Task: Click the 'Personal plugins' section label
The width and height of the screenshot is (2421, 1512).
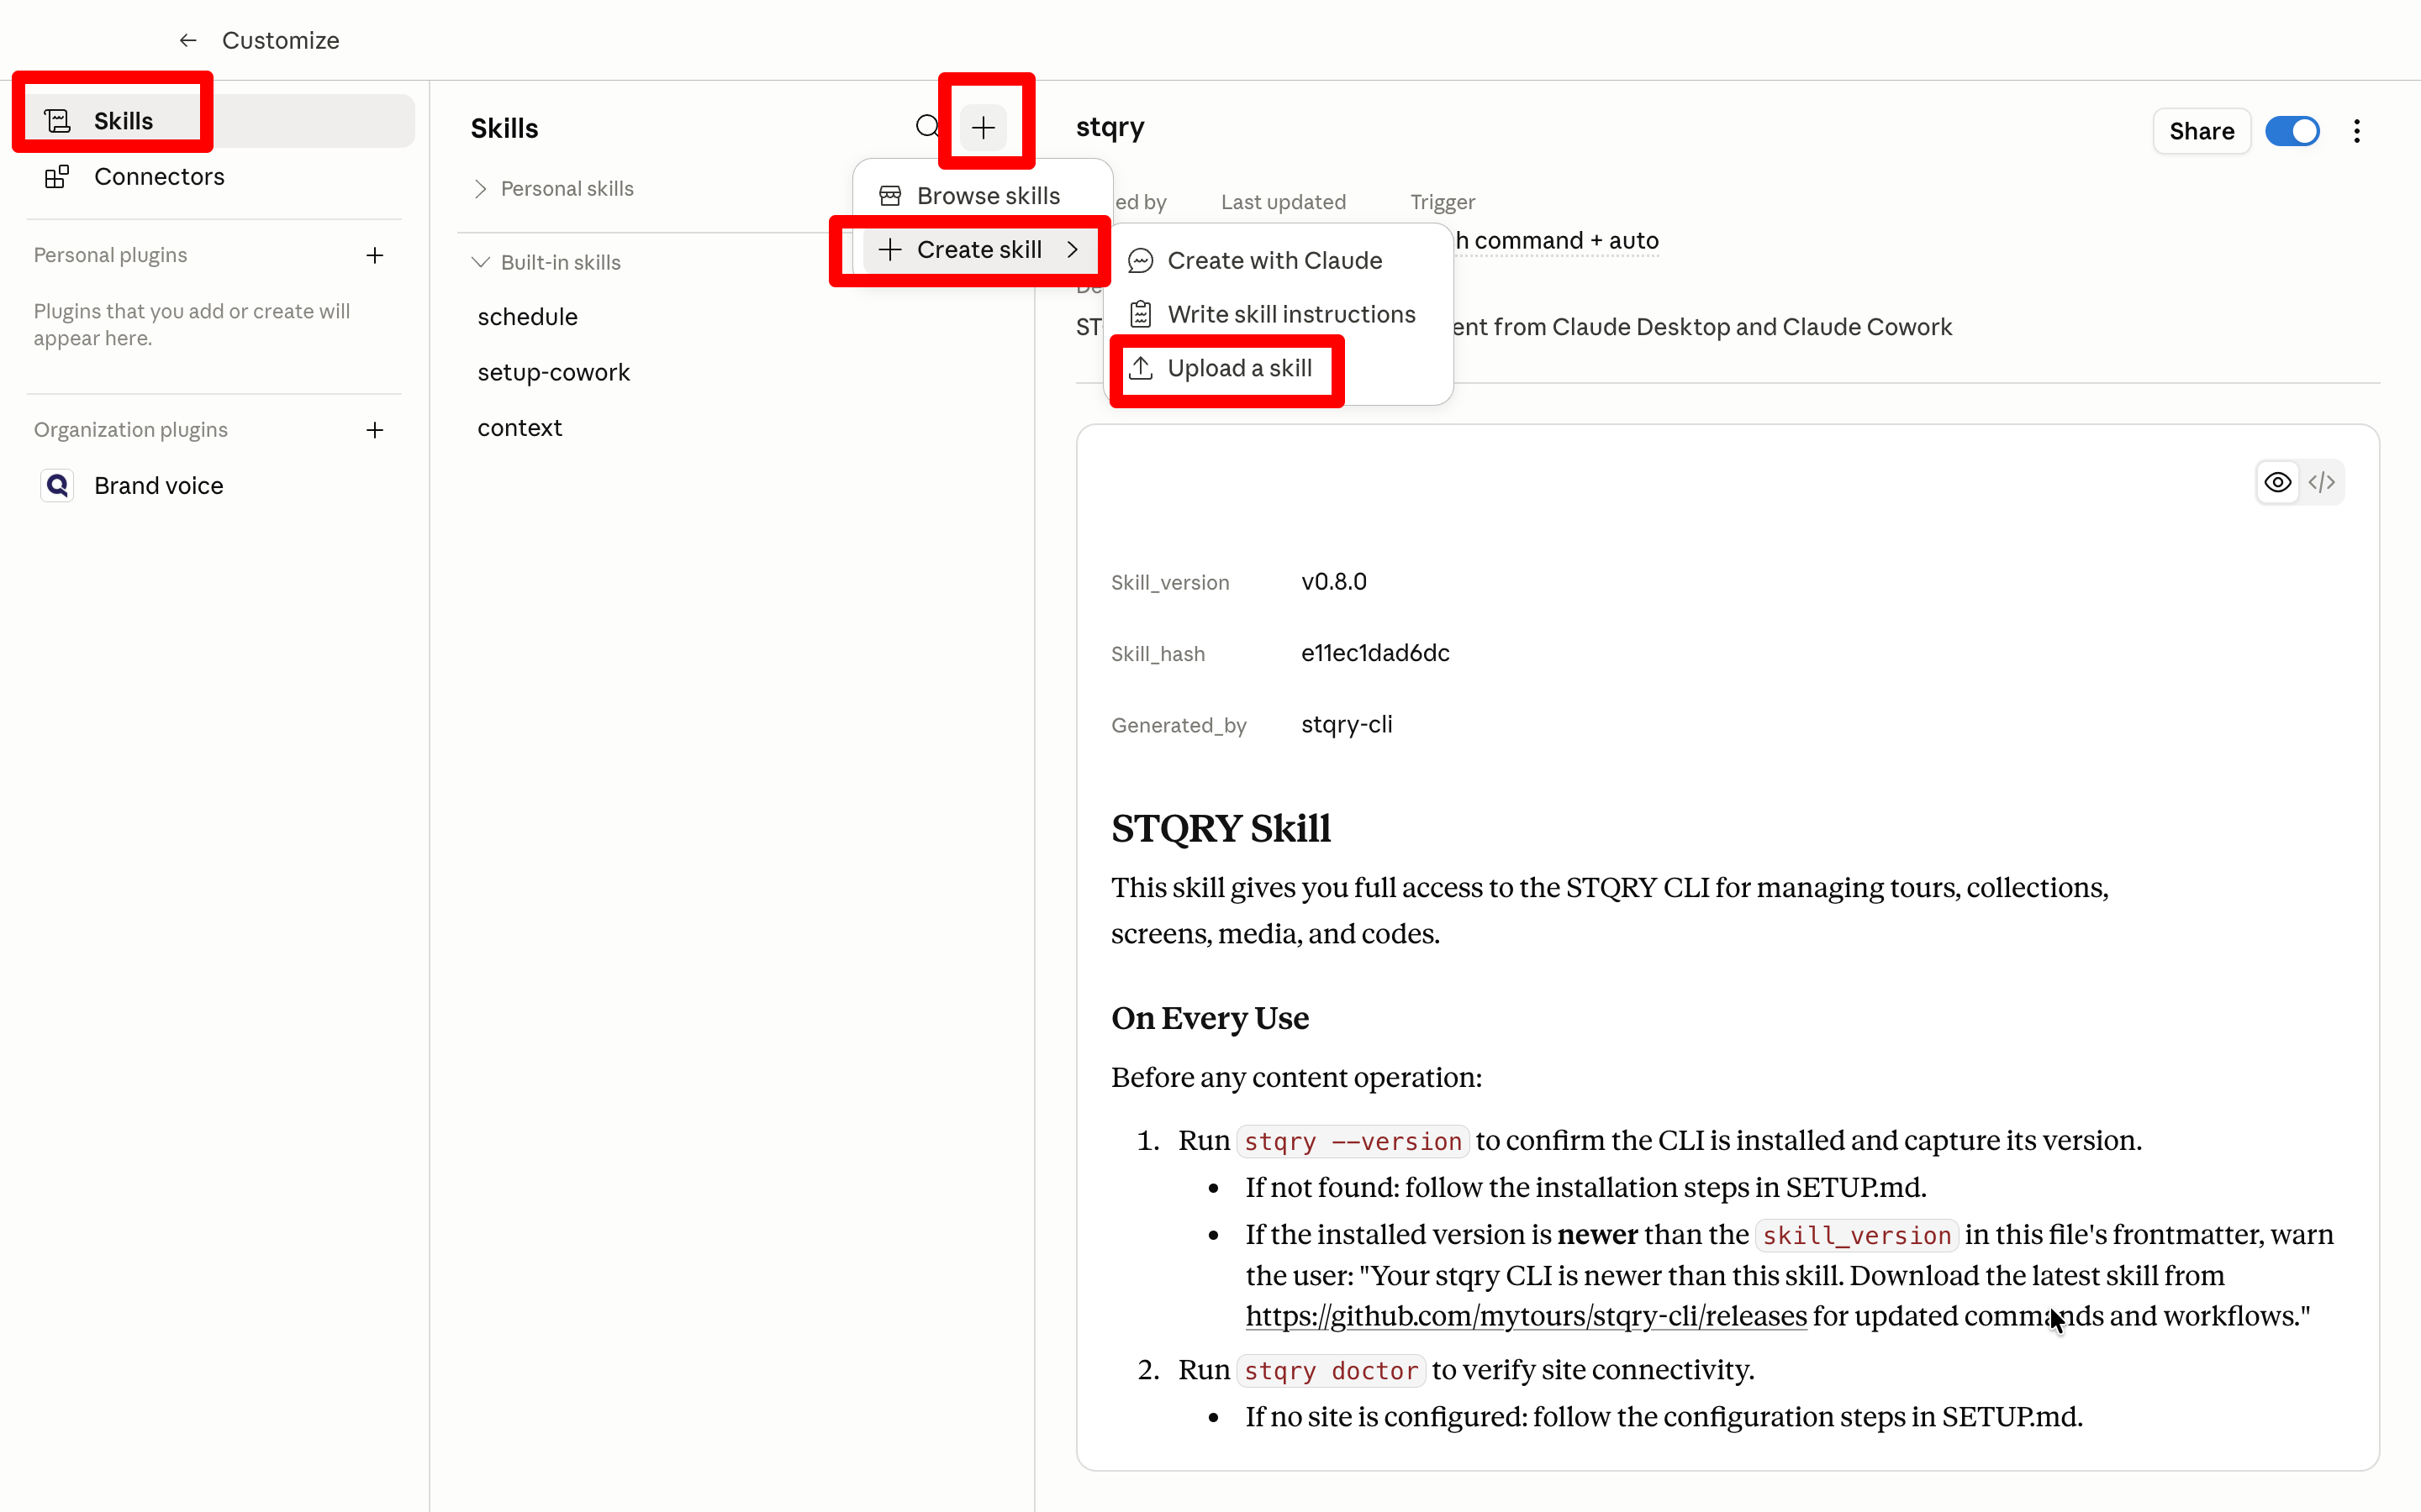Action: (x=110, y=255)
